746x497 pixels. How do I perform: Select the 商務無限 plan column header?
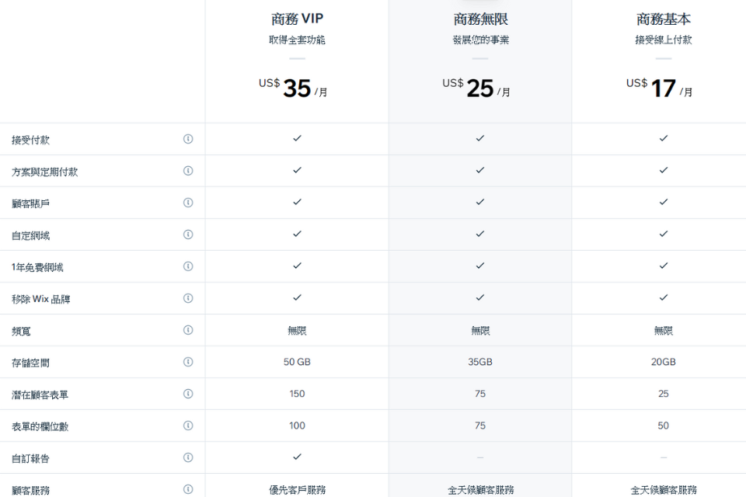click(x=479, y=18)
